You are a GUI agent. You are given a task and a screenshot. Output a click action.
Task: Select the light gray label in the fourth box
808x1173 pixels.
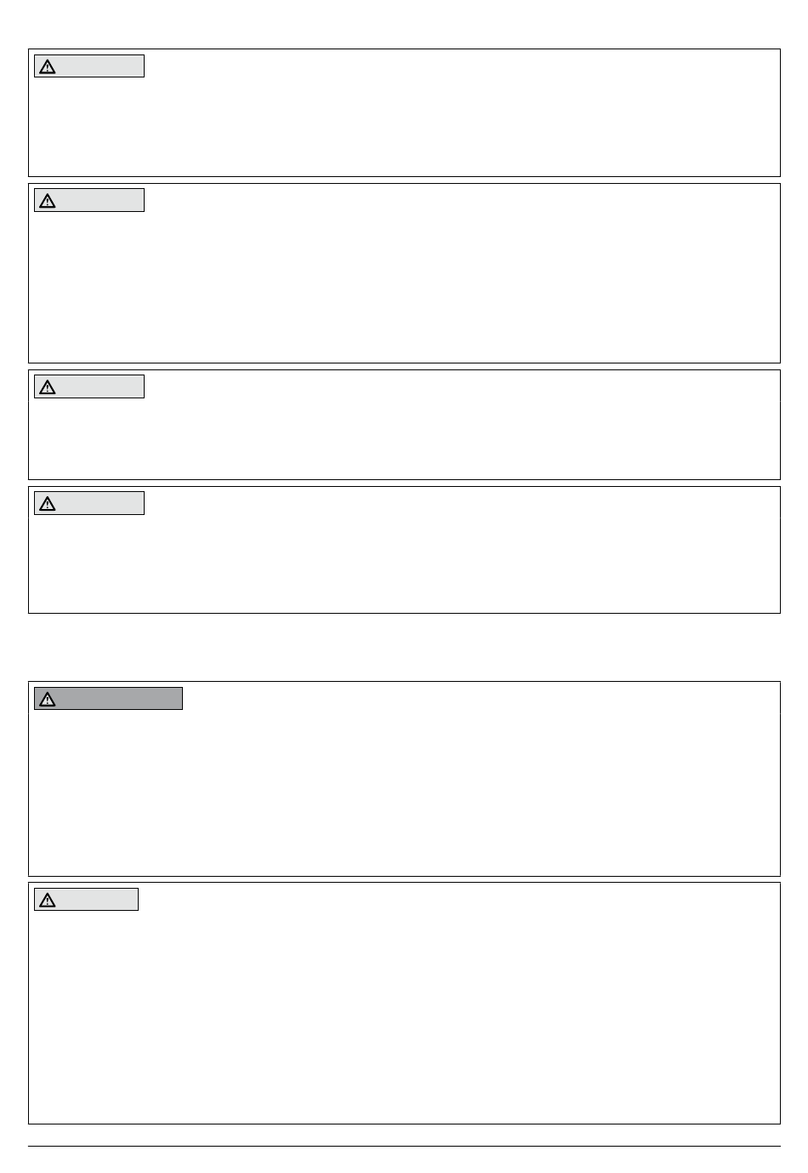[89, 503]
